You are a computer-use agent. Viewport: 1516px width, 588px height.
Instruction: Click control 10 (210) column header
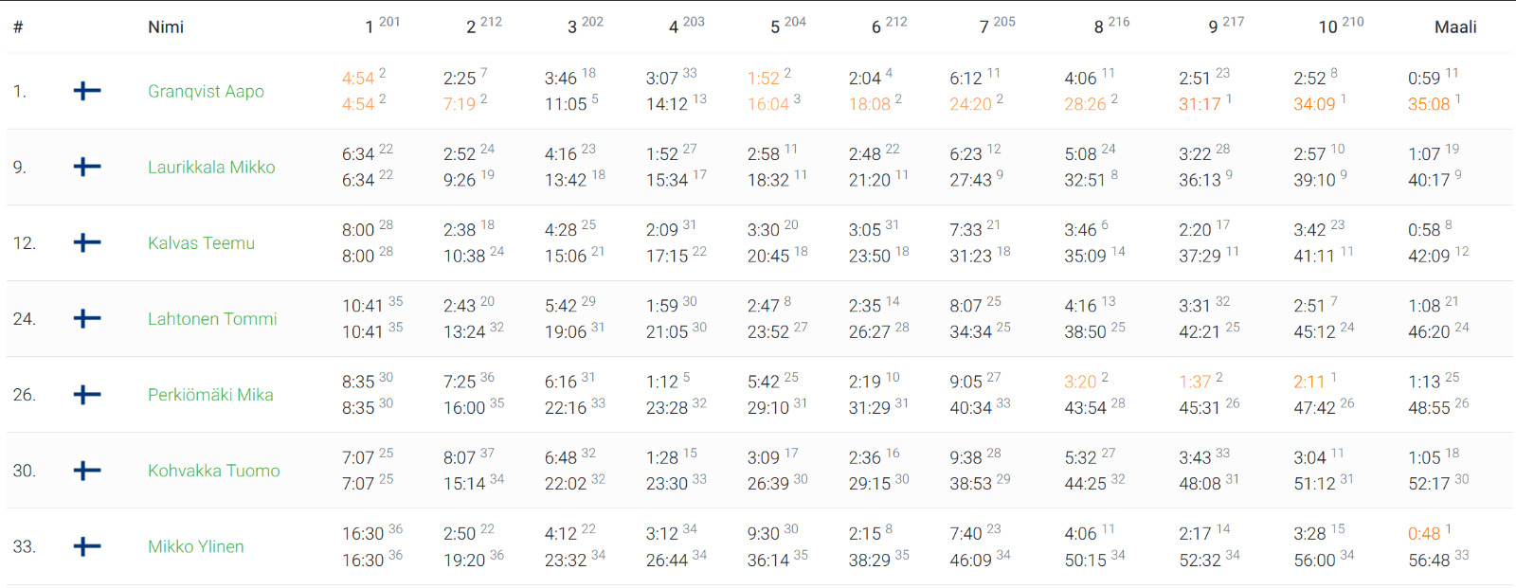[x=1341, y=26]
